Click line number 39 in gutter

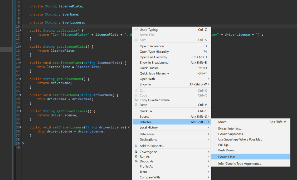pyautogui.click(x=18, y=143)
